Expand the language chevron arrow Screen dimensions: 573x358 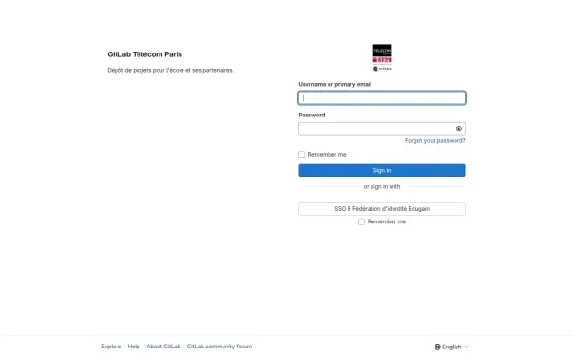point(466,347)
